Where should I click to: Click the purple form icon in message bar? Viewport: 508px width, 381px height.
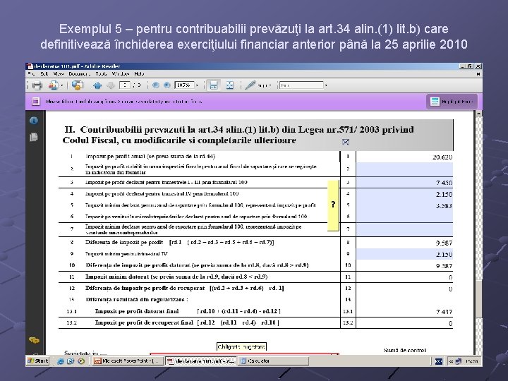pyautogui.click(x=36, y=102)
